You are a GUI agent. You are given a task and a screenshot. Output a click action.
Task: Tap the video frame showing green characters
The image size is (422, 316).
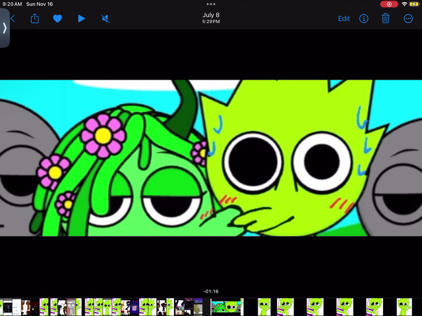pos(211,158)
